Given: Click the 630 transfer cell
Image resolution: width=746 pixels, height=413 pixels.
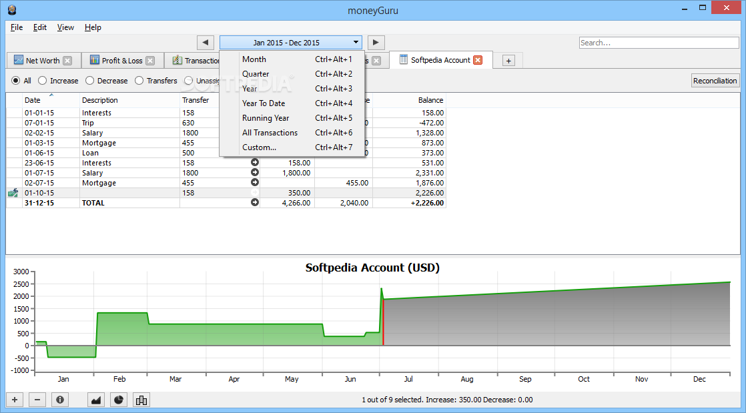Looking at the screenshot, I should point(200,123).
